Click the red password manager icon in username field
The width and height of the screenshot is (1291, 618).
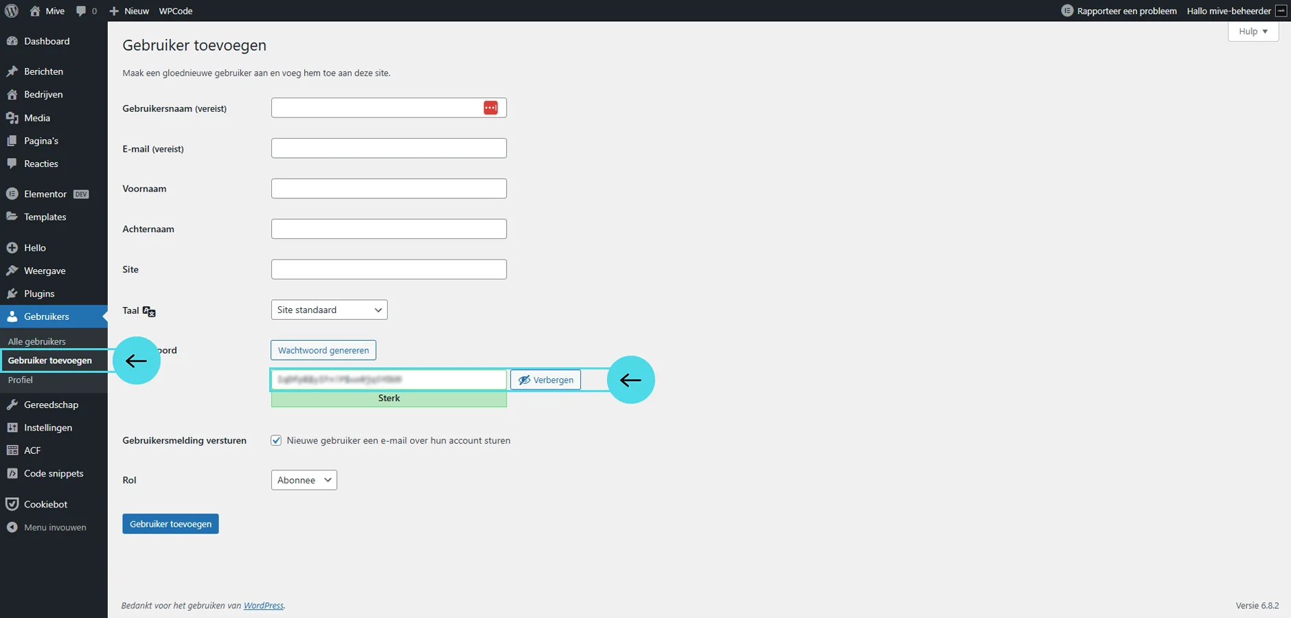490,108
